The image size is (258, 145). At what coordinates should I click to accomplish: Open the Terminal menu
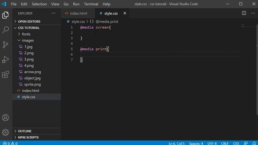point(91,4)
